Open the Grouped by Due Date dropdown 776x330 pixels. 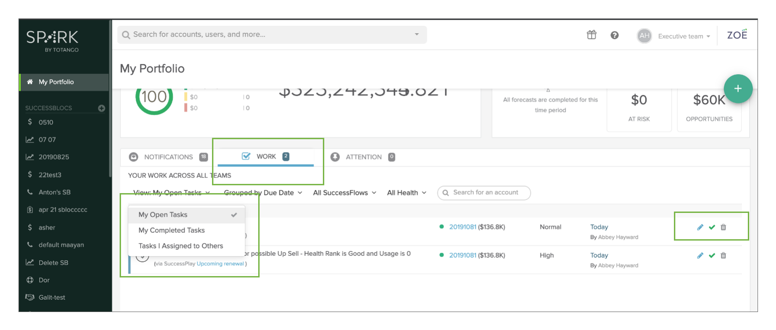click(x=263, y=193)
